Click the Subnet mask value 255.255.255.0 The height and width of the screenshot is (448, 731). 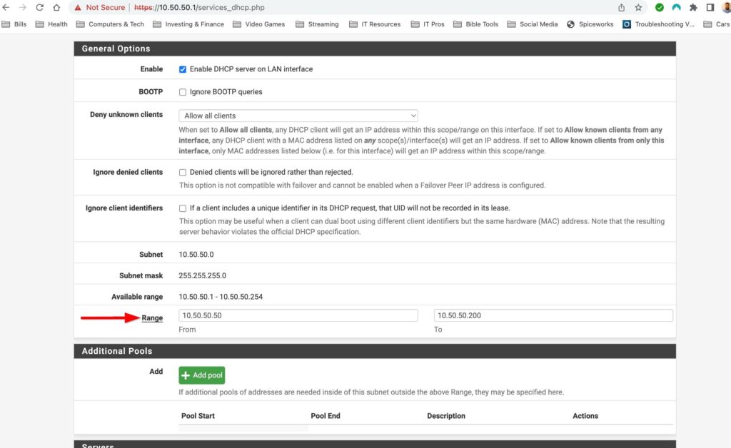tap(202, 275)
